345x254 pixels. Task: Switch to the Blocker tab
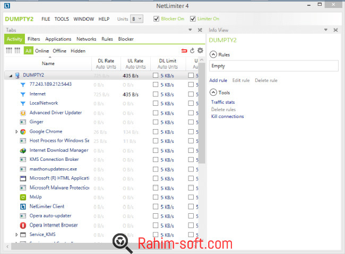[x=126, y=39]
